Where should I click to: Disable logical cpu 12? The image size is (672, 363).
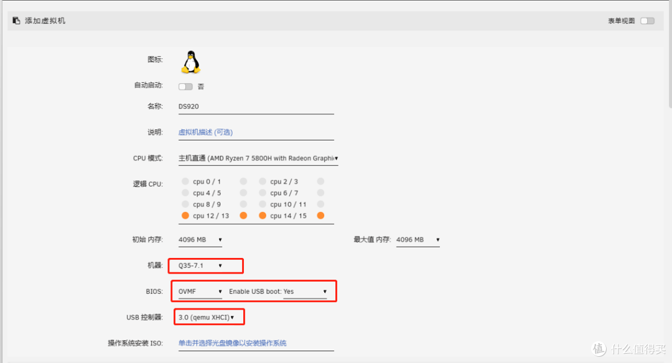[185, 215]
